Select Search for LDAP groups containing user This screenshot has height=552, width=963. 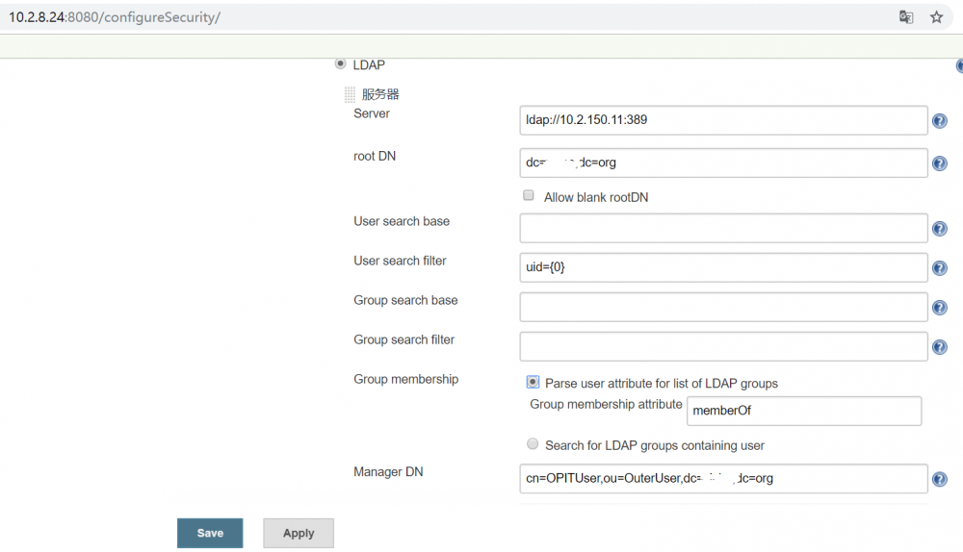pyautogui.click(x=533, y=443)
